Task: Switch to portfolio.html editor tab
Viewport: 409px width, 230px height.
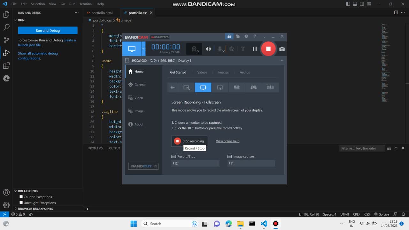Action: pyautogui.click(x=102, y=13)
